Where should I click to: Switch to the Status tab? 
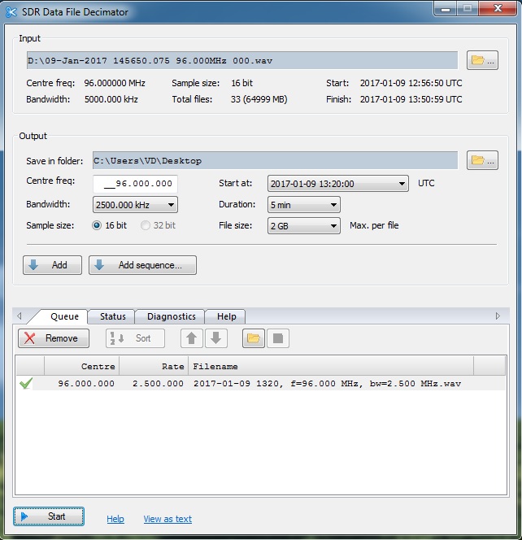point(112,316)
